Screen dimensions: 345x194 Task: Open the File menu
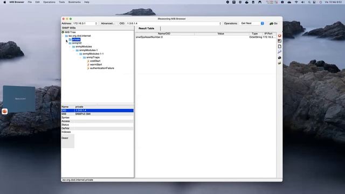point(30,2)
